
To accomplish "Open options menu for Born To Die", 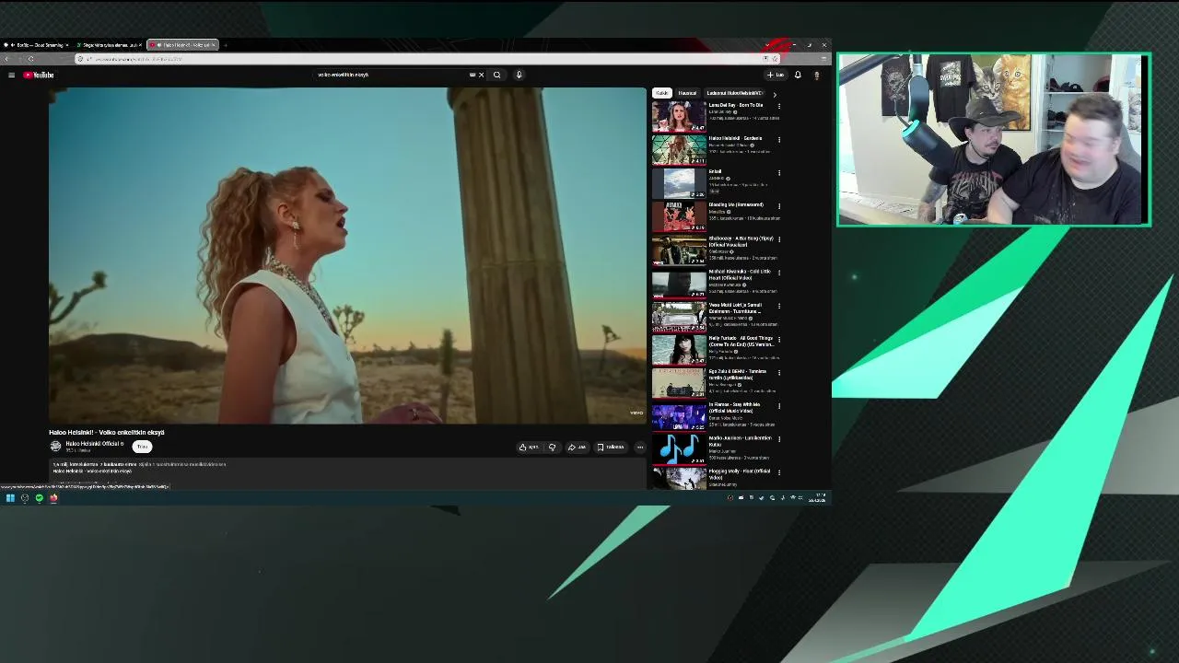I will click(779, 106).
